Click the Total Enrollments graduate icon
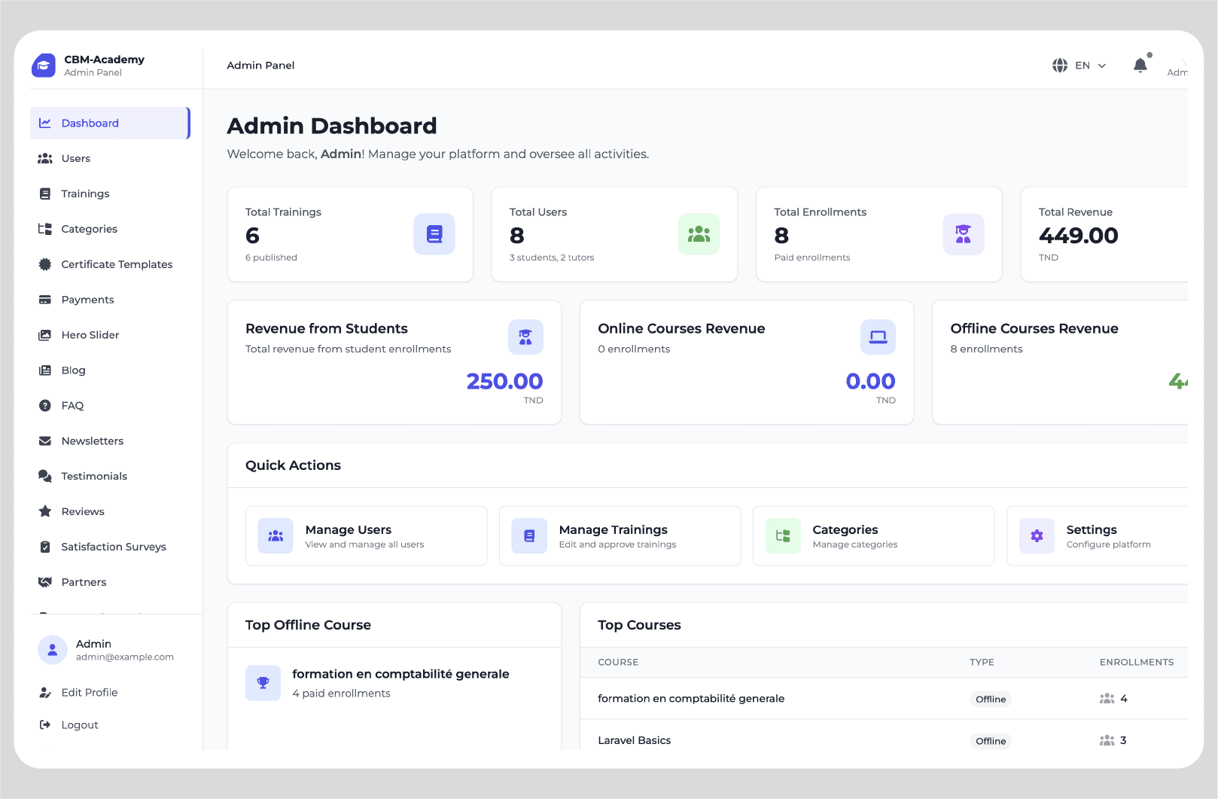 point(963,234)
